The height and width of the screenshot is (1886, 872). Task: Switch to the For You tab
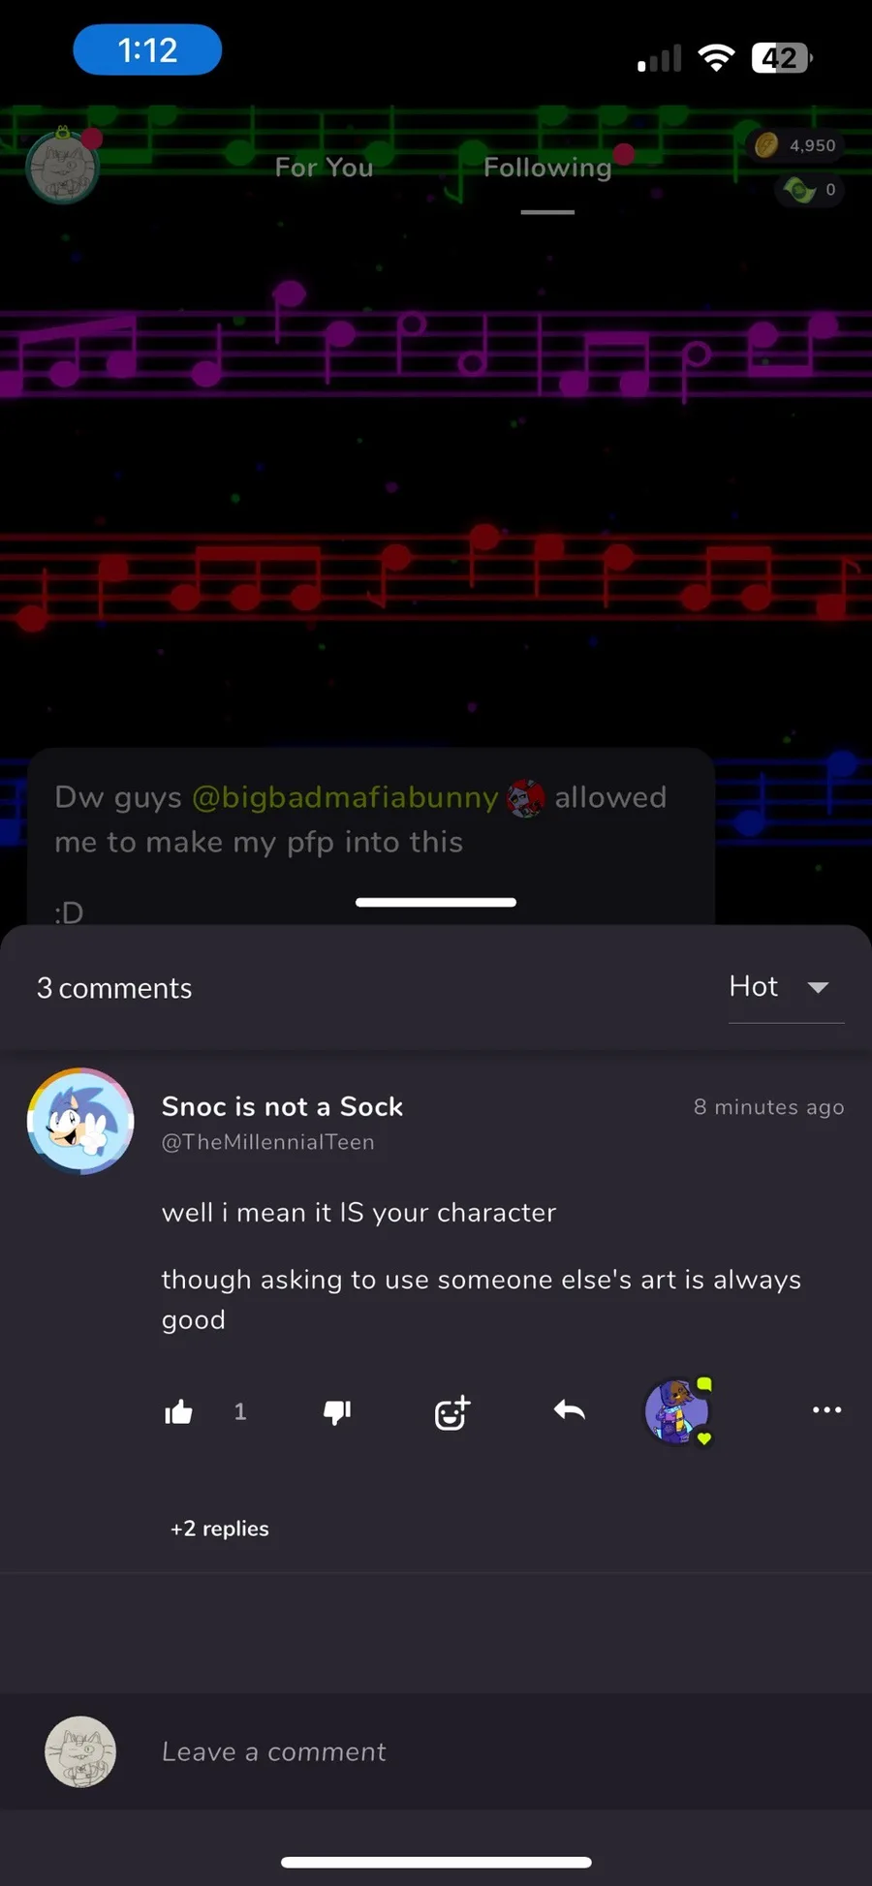(x=324, y=168)
